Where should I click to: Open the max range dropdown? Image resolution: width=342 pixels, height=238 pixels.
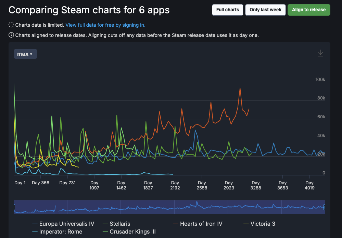pos(25,54)
